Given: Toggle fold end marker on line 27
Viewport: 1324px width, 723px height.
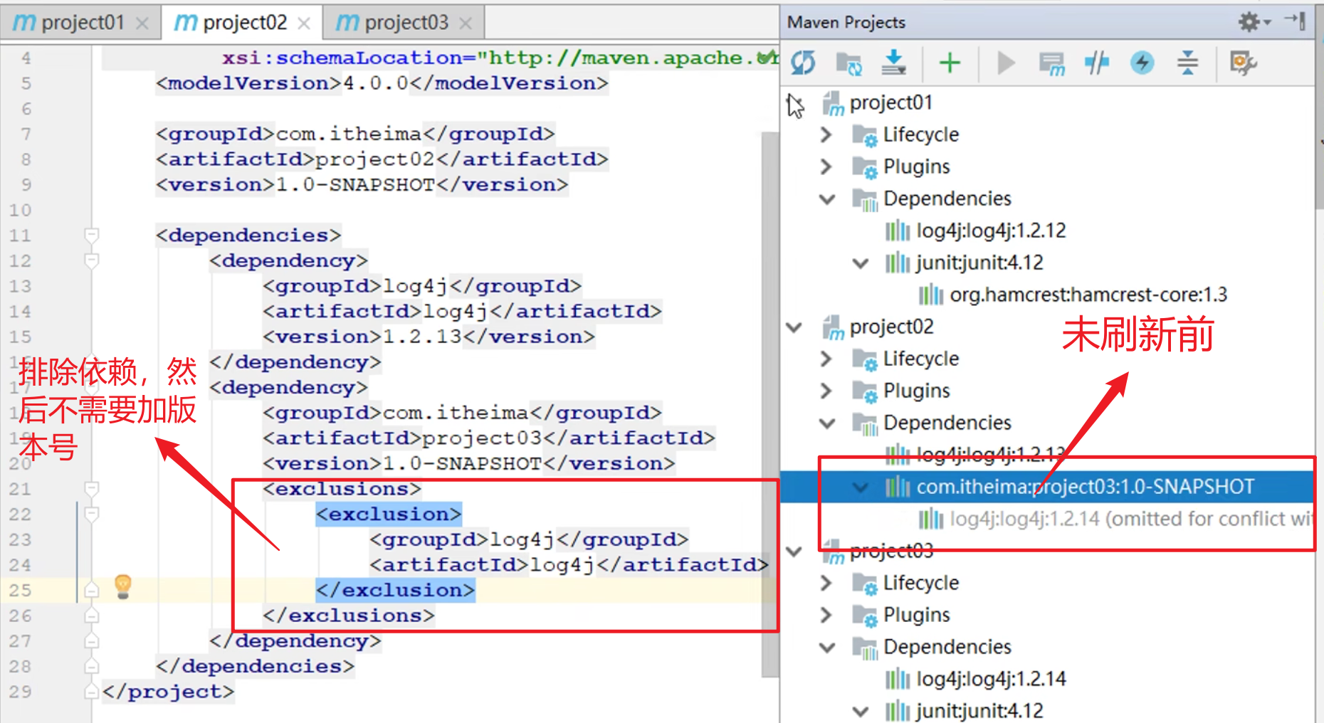Looking at the screenshot, I should click(91, 640).
